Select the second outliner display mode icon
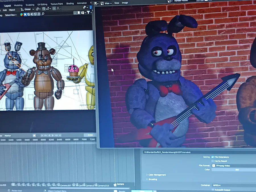Image resolution: width=256 pixels, height=192 pixels. (x=28, y=14)
